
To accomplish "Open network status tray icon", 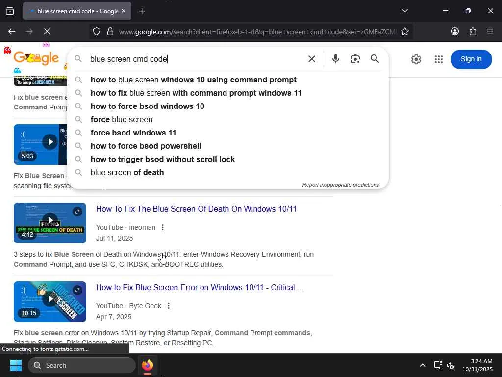I will click(438, 365).
